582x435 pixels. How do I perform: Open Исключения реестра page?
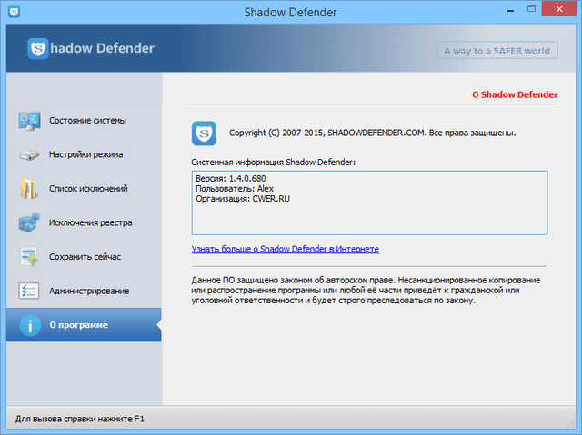tap(91, 222)
